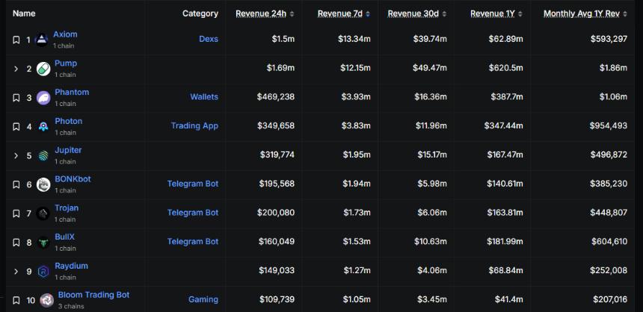This screenshot has width=643, height=312.
Task: Bookmark the Phantom row
Action: point(16,98)
